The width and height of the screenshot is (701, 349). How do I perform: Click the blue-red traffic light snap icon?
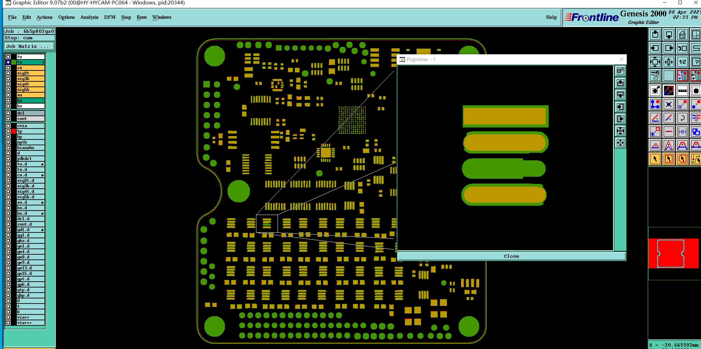[x=682, y=76]
